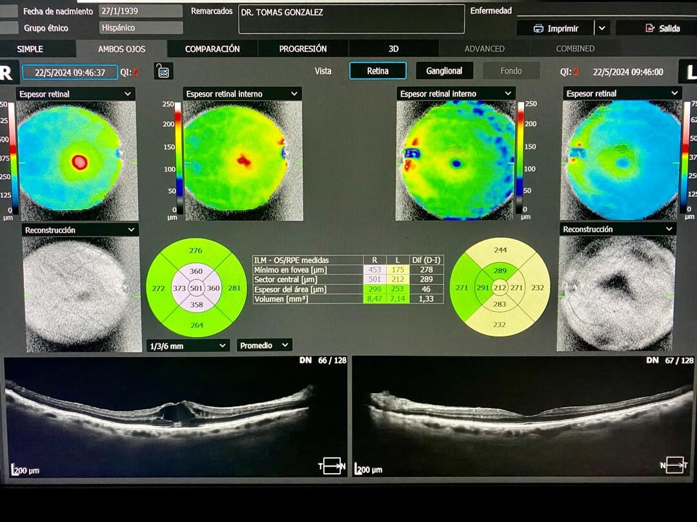Open the 1/3/6 mm grid size dropdown
The width and height of the screenshot is (697, 522).
click(x=188, y=345)
